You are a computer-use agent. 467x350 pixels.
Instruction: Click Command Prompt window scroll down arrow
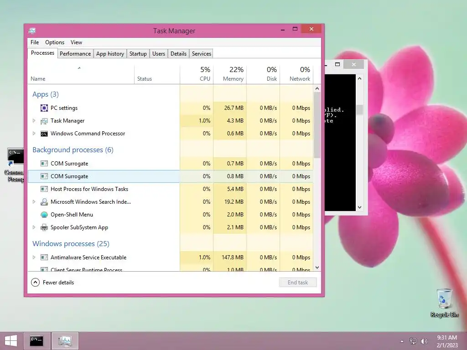359,207
